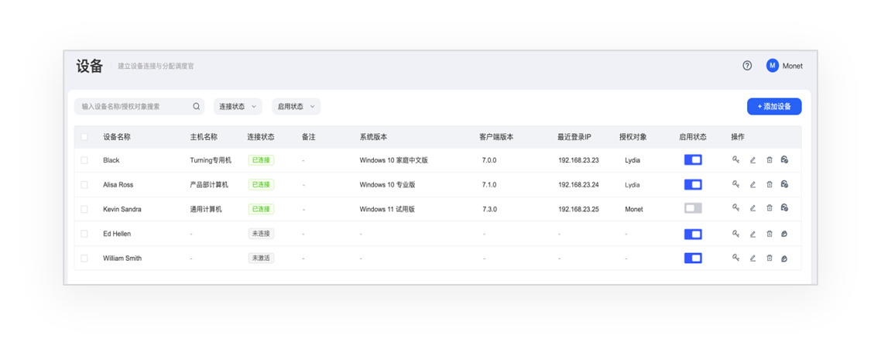
Task: Open the help question mark icon
Action: pos(747,66)
